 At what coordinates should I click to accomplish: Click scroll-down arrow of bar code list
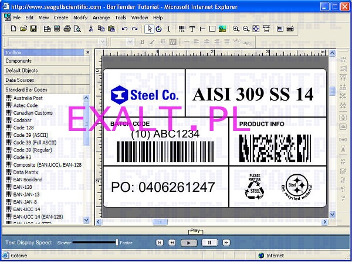tap(86, 220)
